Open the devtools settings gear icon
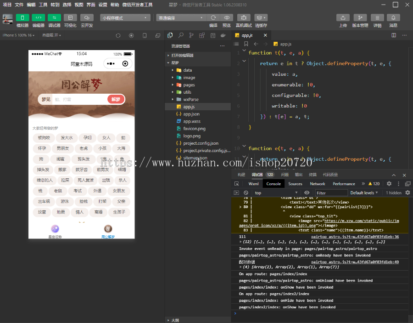This screenshot has height=323, width=413. click(389, 184)
